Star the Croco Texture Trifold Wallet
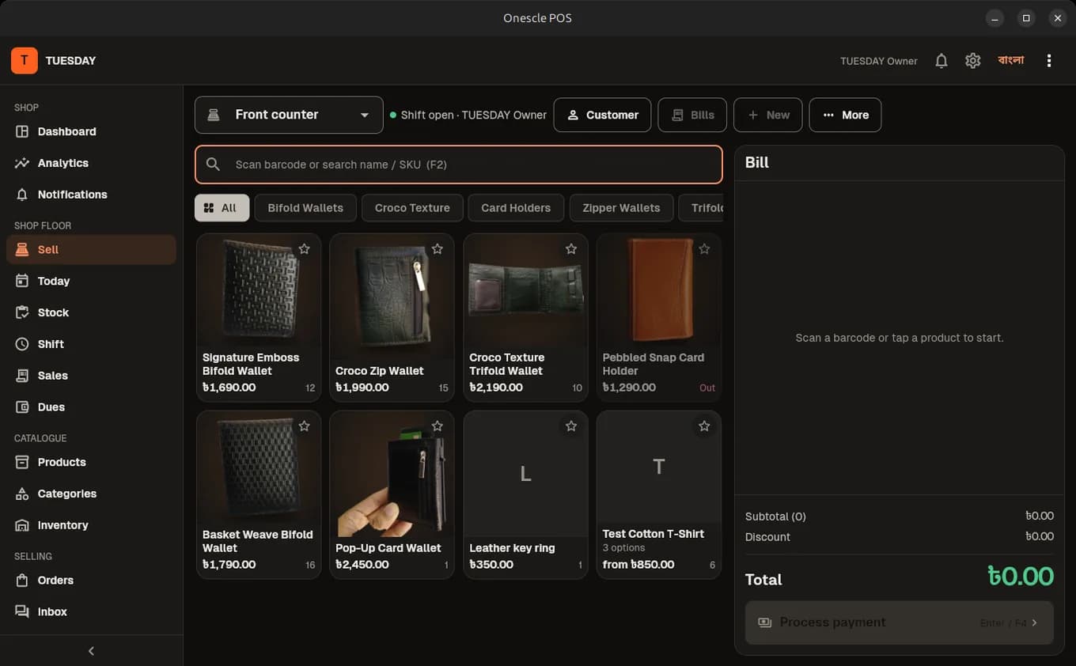 pyautogui.click(x=571, y=249)
